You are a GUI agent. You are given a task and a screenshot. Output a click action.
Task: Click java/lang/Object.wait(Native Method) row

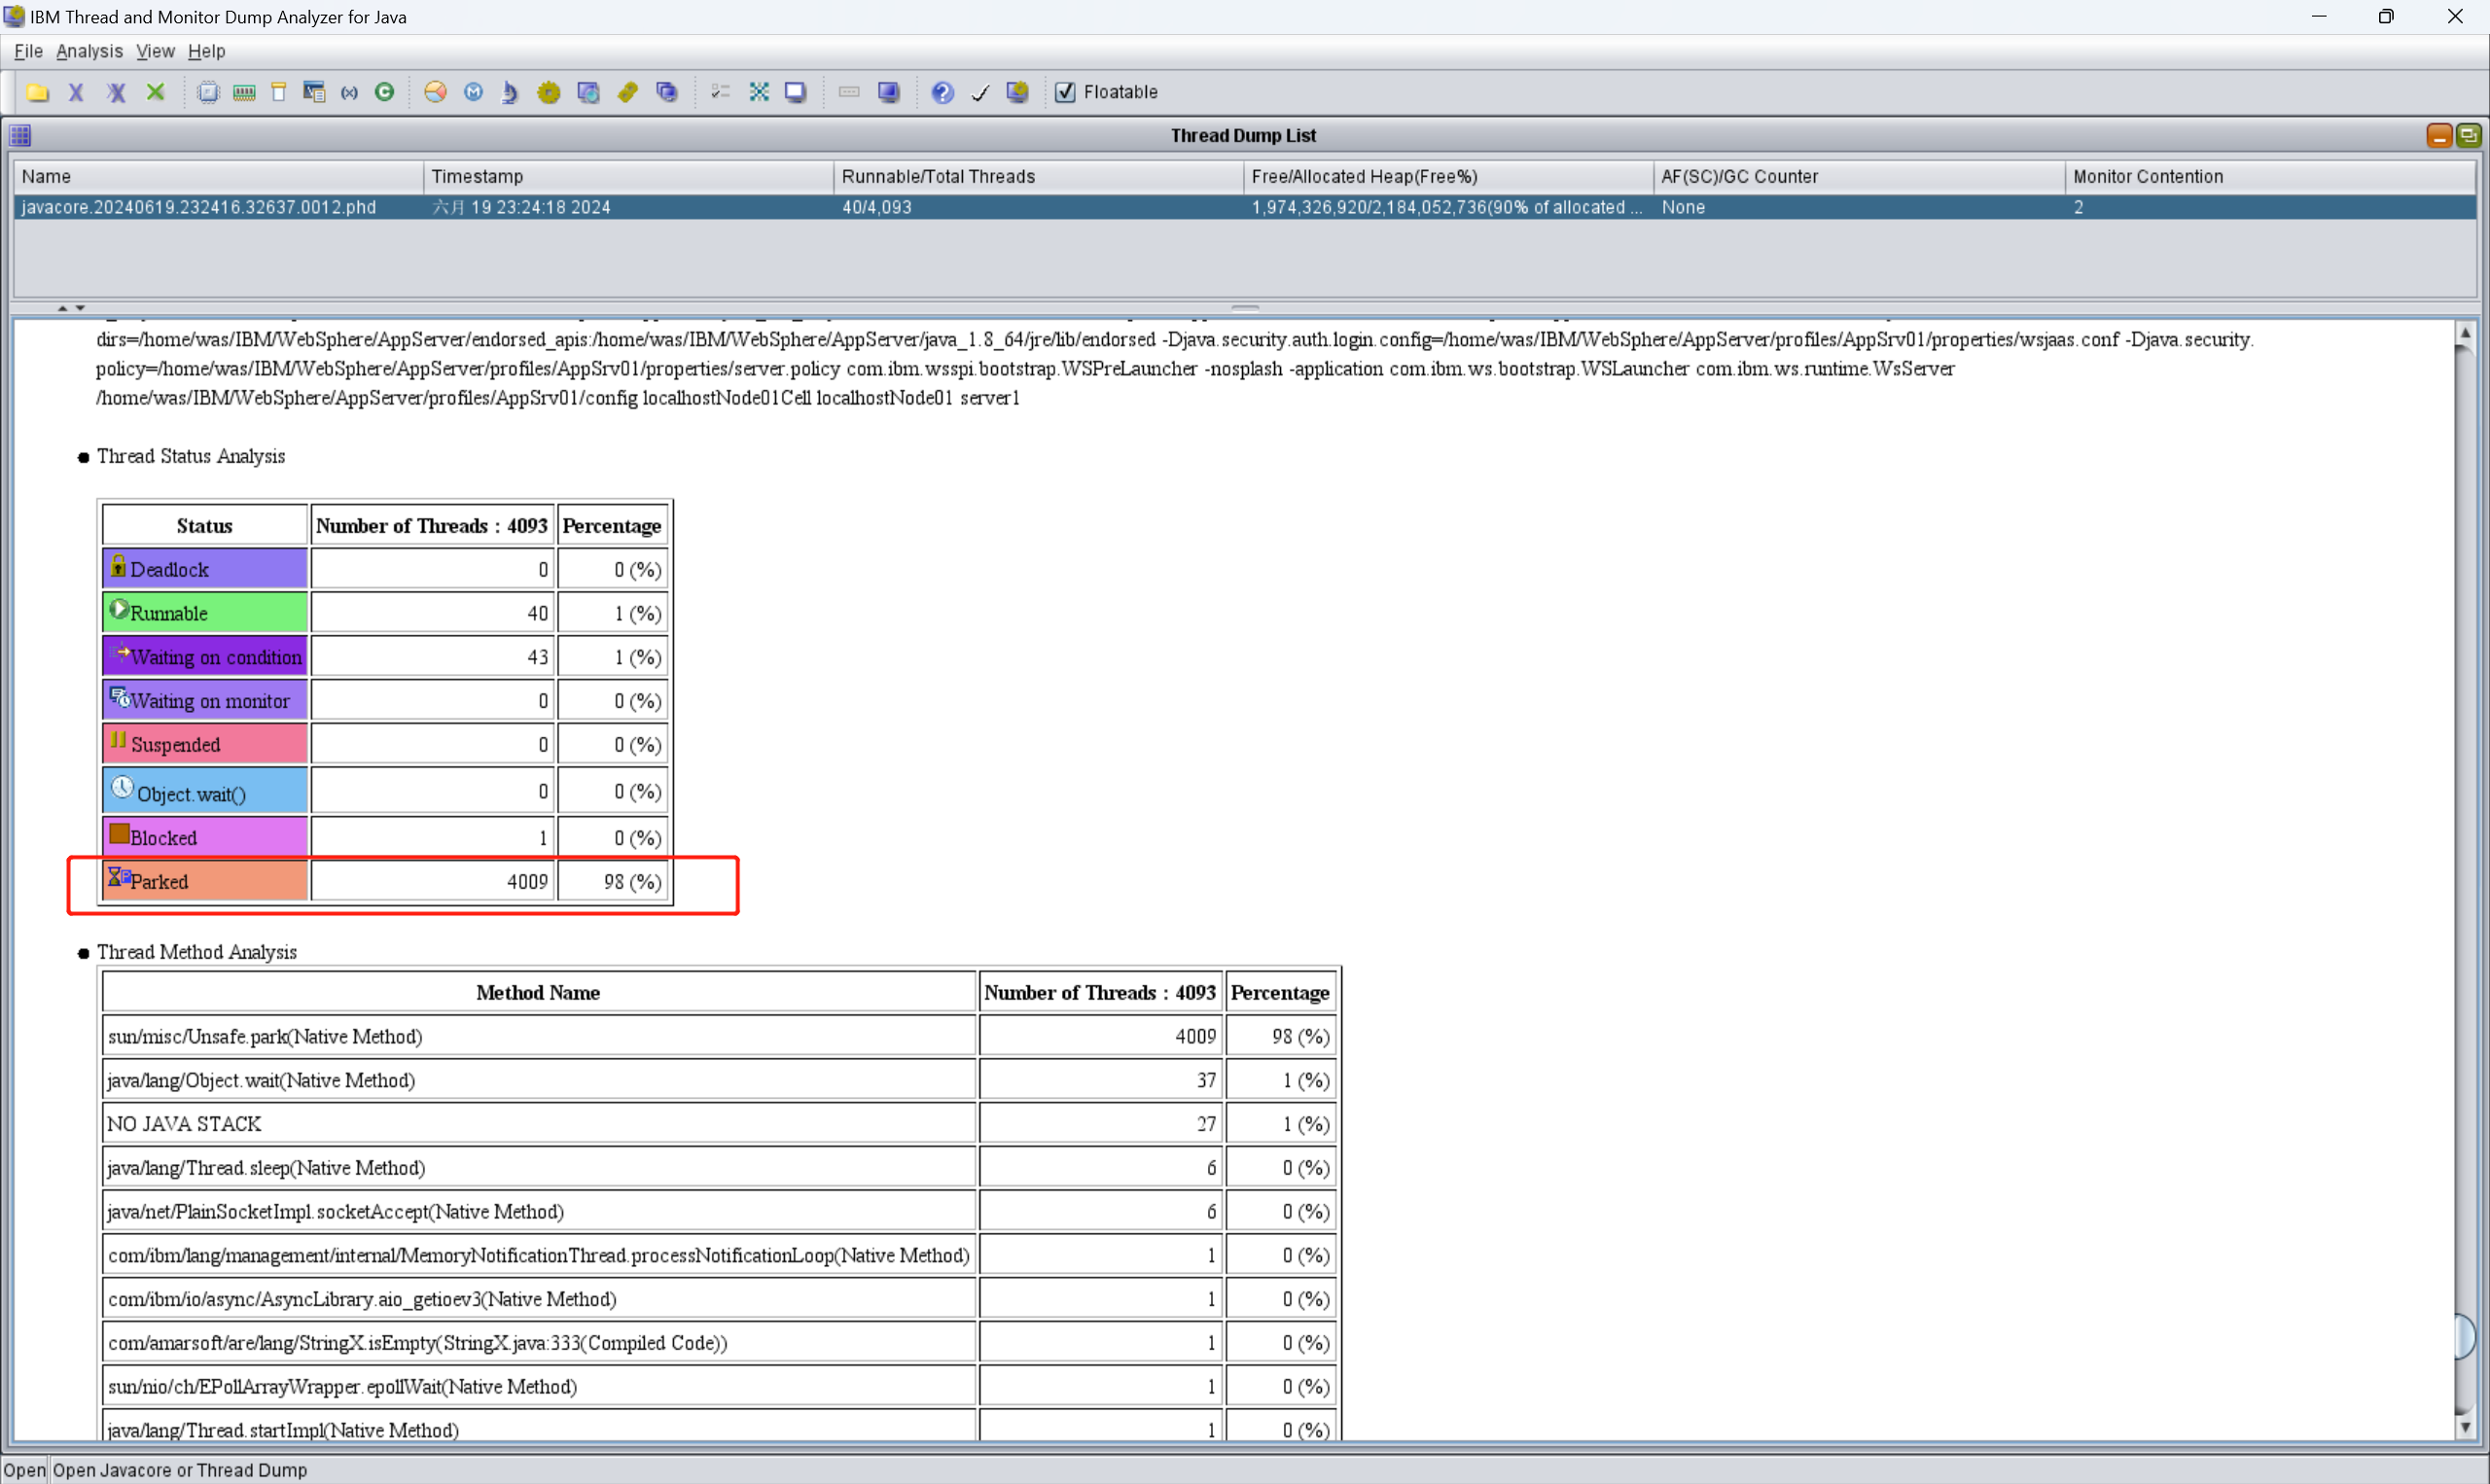719,1080
